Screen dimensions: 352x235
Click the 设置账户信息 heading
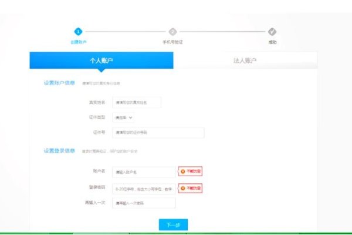click(59, 83)
